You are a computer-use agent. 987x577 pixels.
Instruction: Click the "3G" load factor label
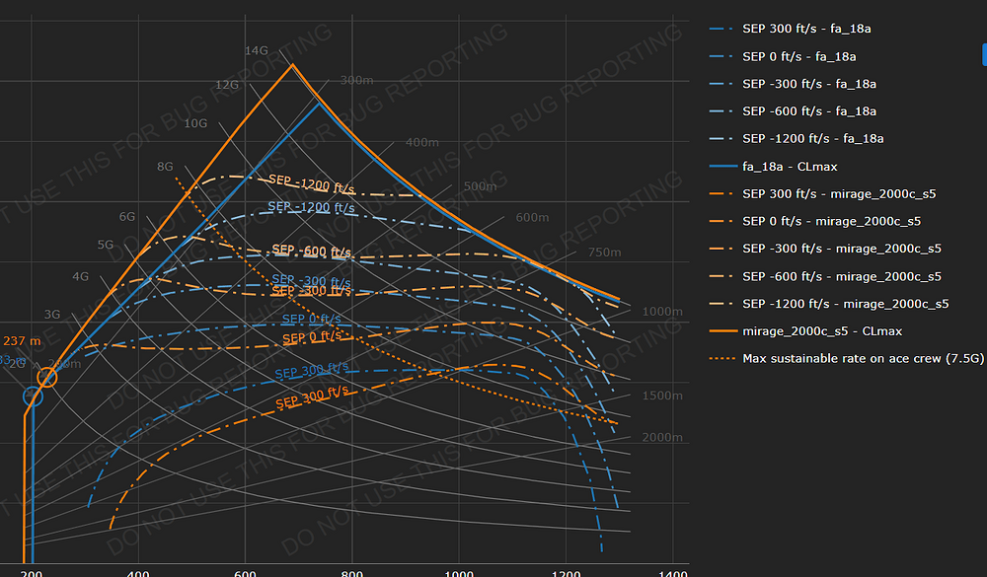pyautogui.click(x=52, y=314)
